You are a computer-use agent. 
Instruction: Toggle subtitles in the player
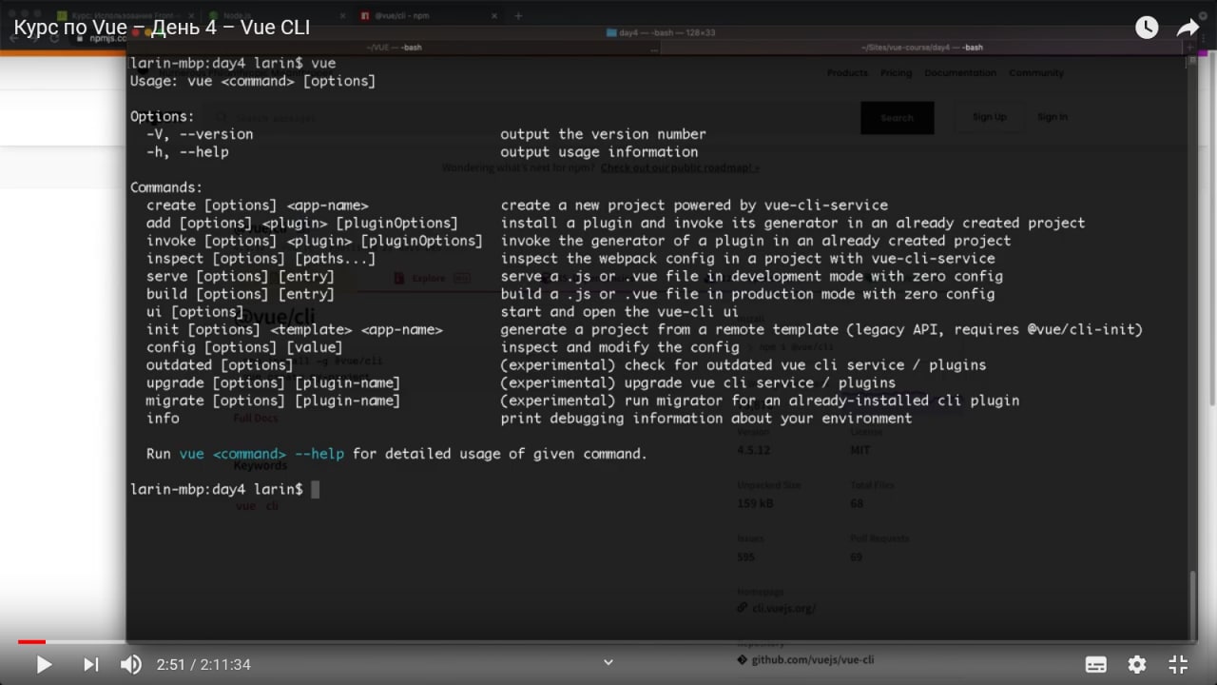point(1095,664)
